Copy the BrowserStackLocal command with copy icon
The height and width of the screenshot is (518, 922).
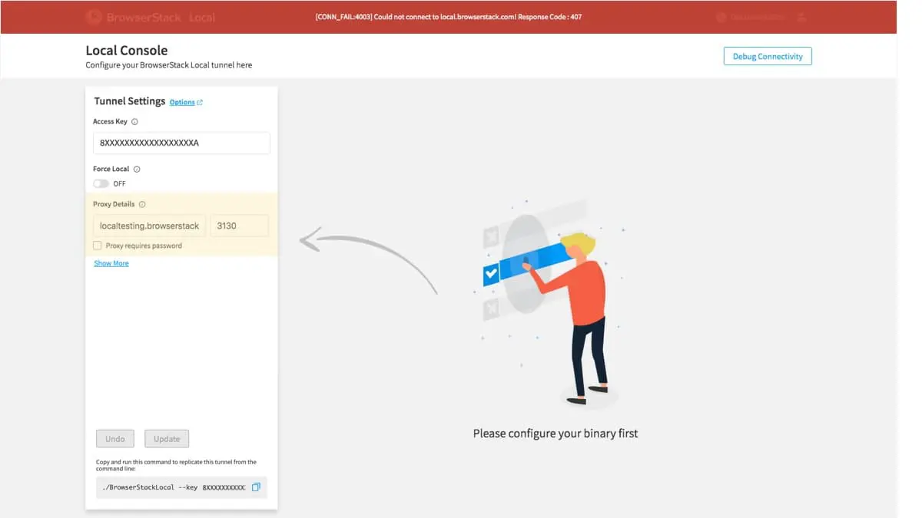pos(256,487)
